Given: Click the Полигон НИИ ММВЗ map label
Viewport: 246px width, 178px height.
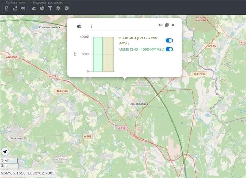Looking at the screenshot, I should (201, 19).
